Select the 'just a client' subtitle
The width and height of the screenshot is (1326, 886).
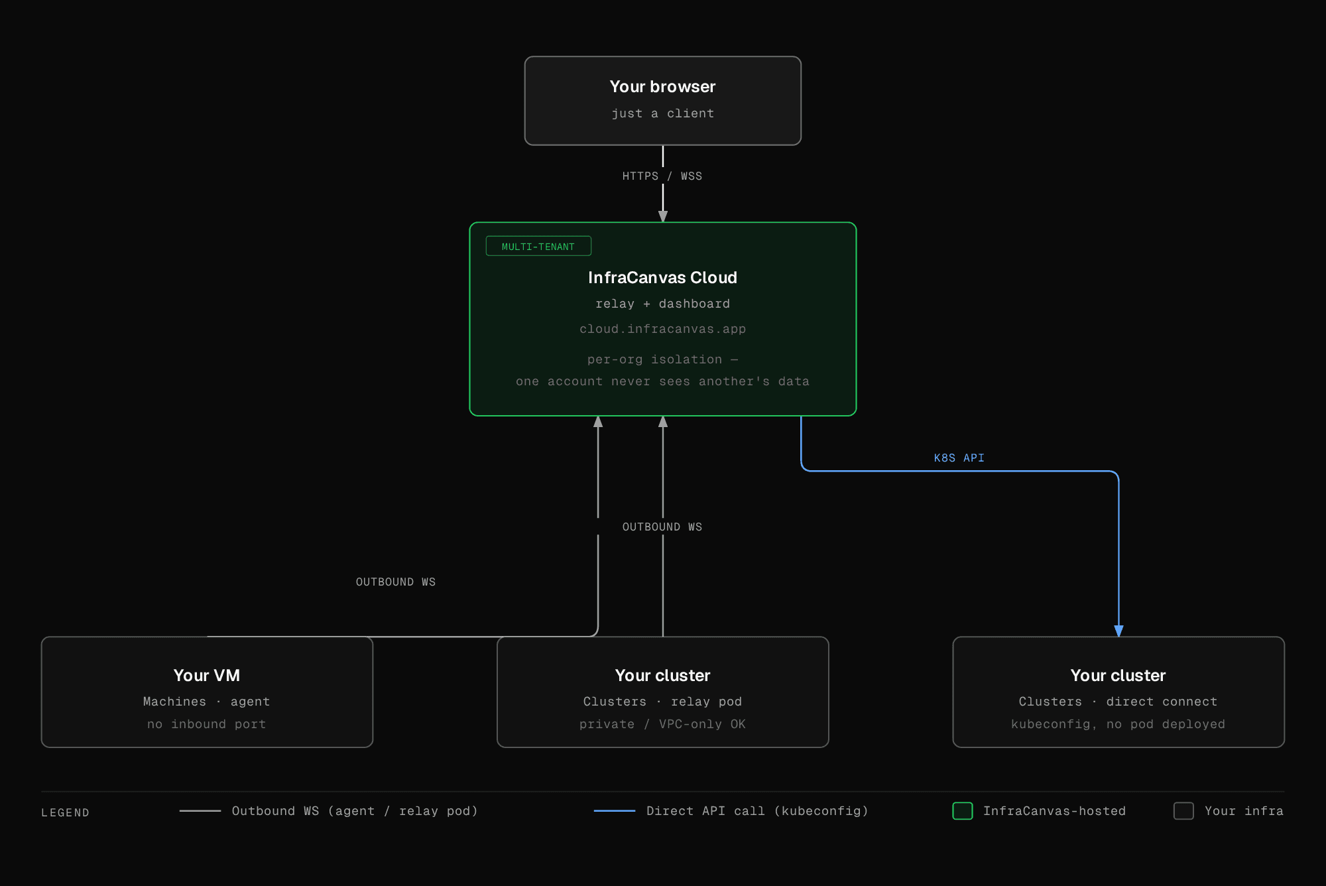pos(662,113)
